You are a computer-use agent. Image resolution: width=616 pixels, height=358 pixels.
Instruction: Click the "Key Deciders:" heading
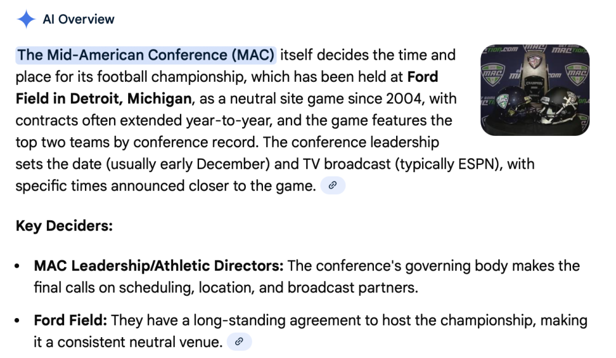click(64, 226)
